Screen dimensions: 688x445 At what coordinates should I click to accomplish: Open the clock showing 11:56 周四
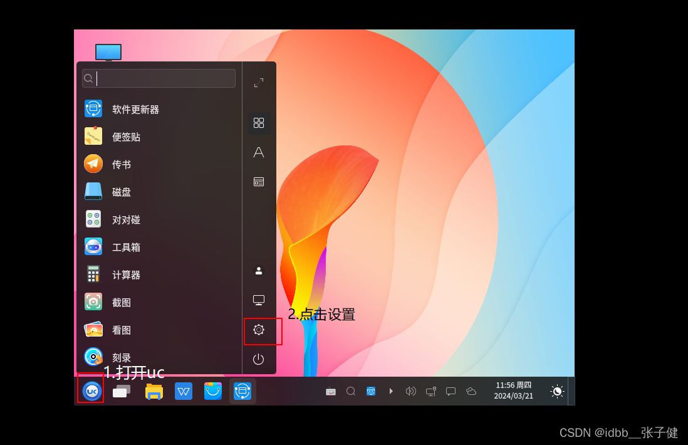point(513,390)
